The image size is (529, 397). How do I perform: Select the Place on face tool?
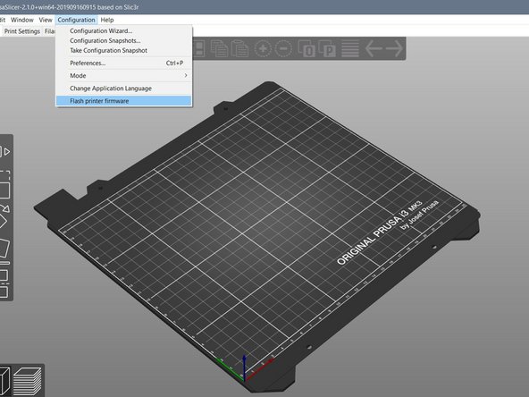(x=4, y=251)
